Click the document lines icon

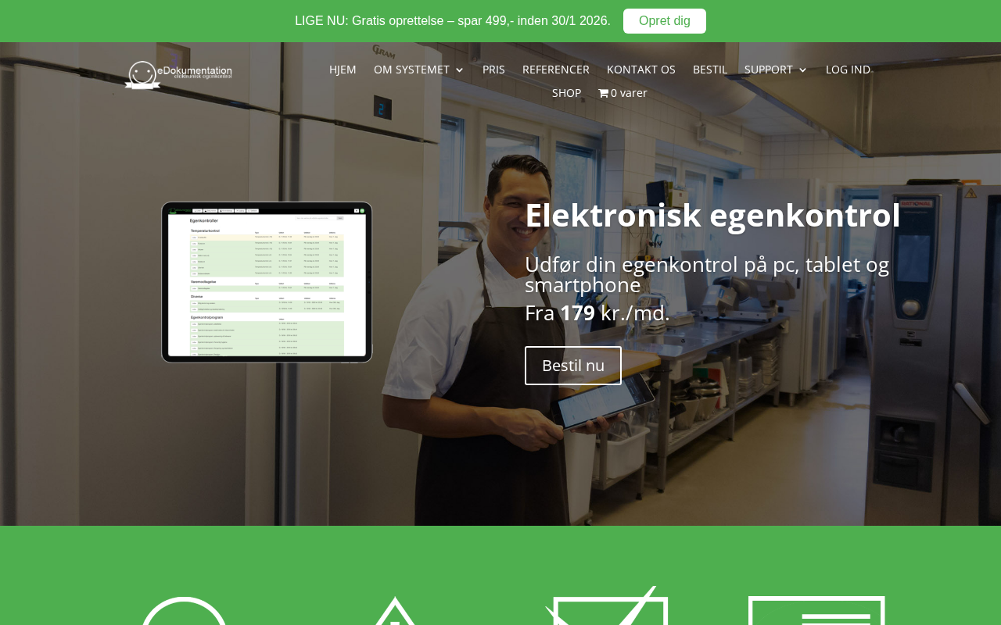click(x=816, y=610)
